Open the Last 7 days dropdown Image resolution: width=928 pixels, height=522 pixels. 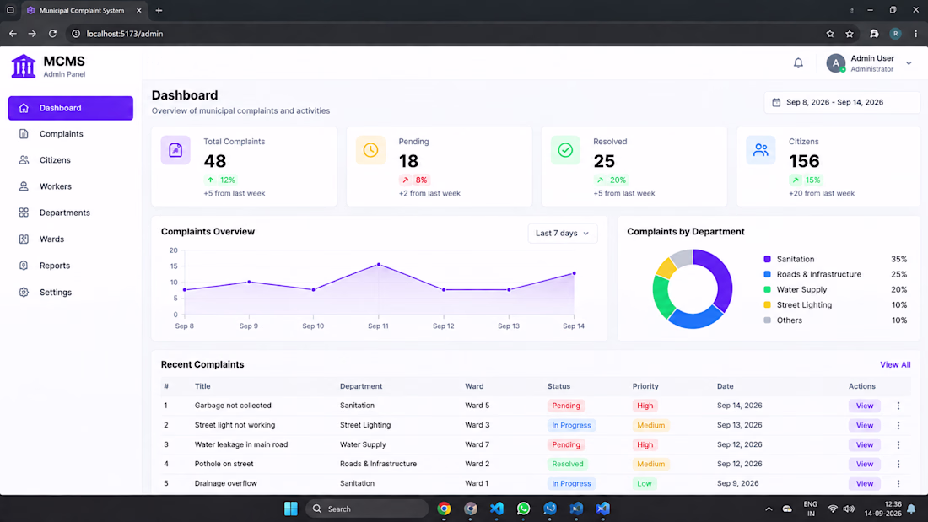[x=562, y=234]
